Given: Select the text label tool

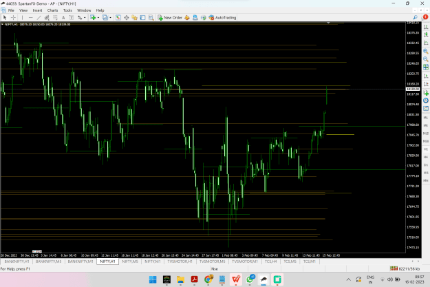Looking at the screenshot, I should pos(72,18).
